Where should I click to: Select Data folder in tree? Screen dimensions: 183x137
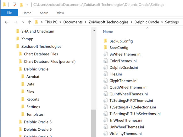point(30,84)
